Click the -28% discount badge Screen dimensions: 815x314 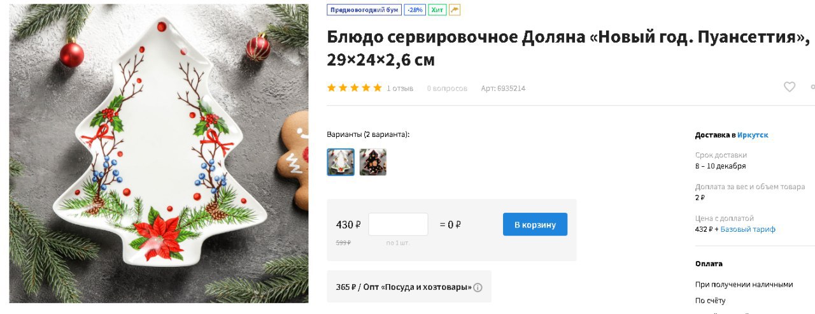coord(415,10)
